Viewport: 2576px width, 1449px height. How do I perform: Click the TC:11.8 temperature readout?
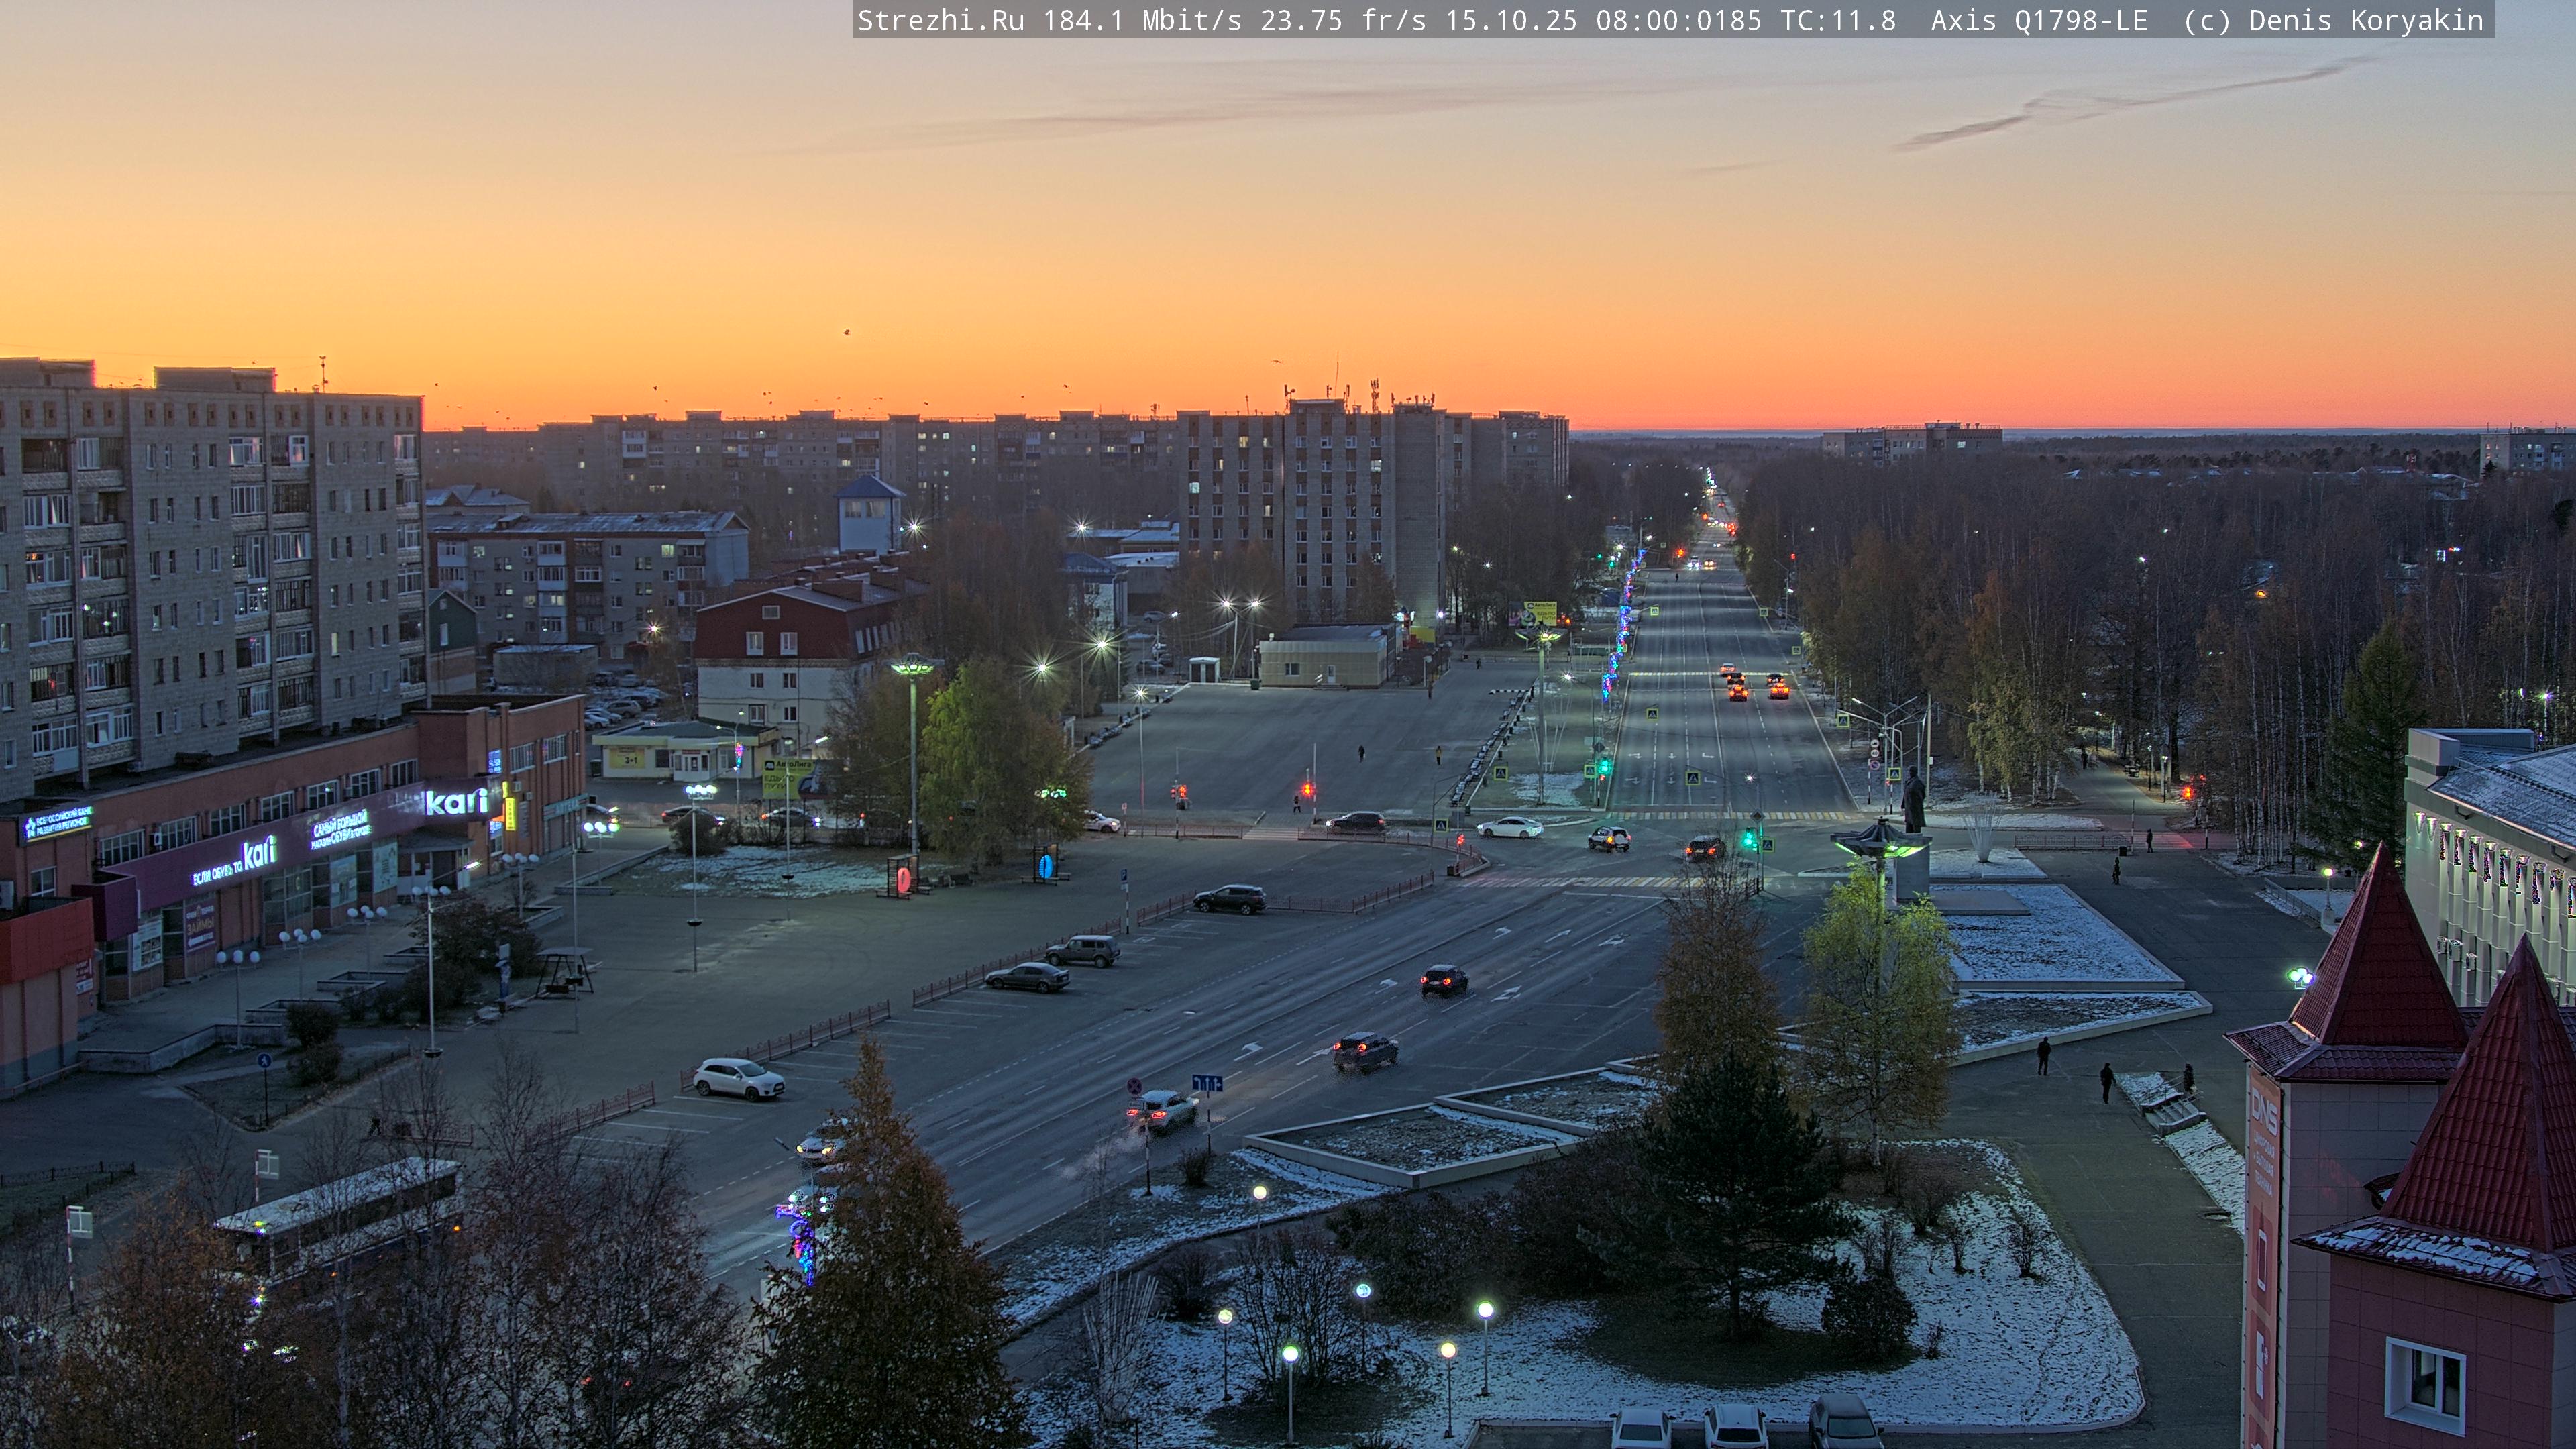[x=1838, y=20]
